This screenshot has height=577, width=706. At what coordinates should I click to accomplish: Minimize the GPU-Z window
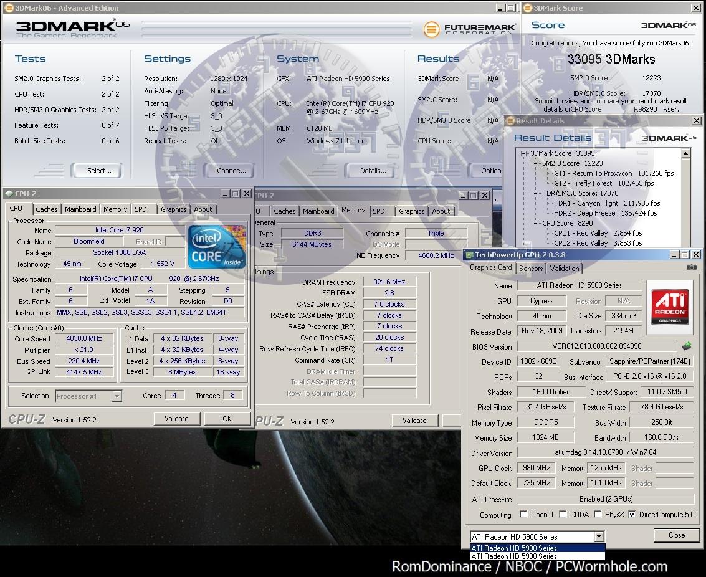pos(674,255)
